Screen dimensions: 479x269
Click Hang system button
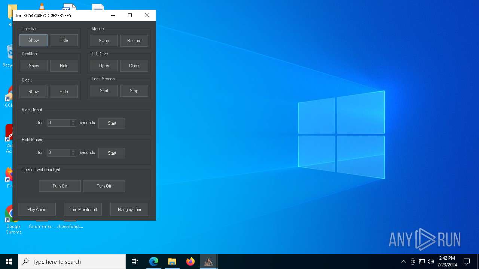pyautogui.click(x=129, y=210)
